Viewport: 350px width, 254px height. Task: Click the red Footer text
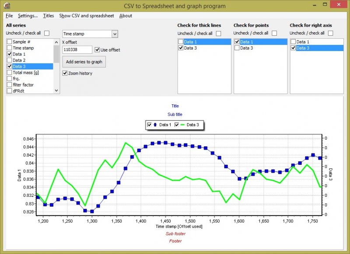175,241
